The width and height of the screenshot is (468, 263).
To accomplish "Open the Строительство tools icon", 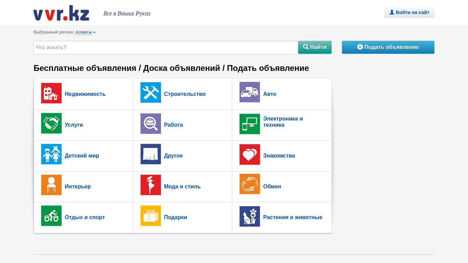I will (150, 92).
